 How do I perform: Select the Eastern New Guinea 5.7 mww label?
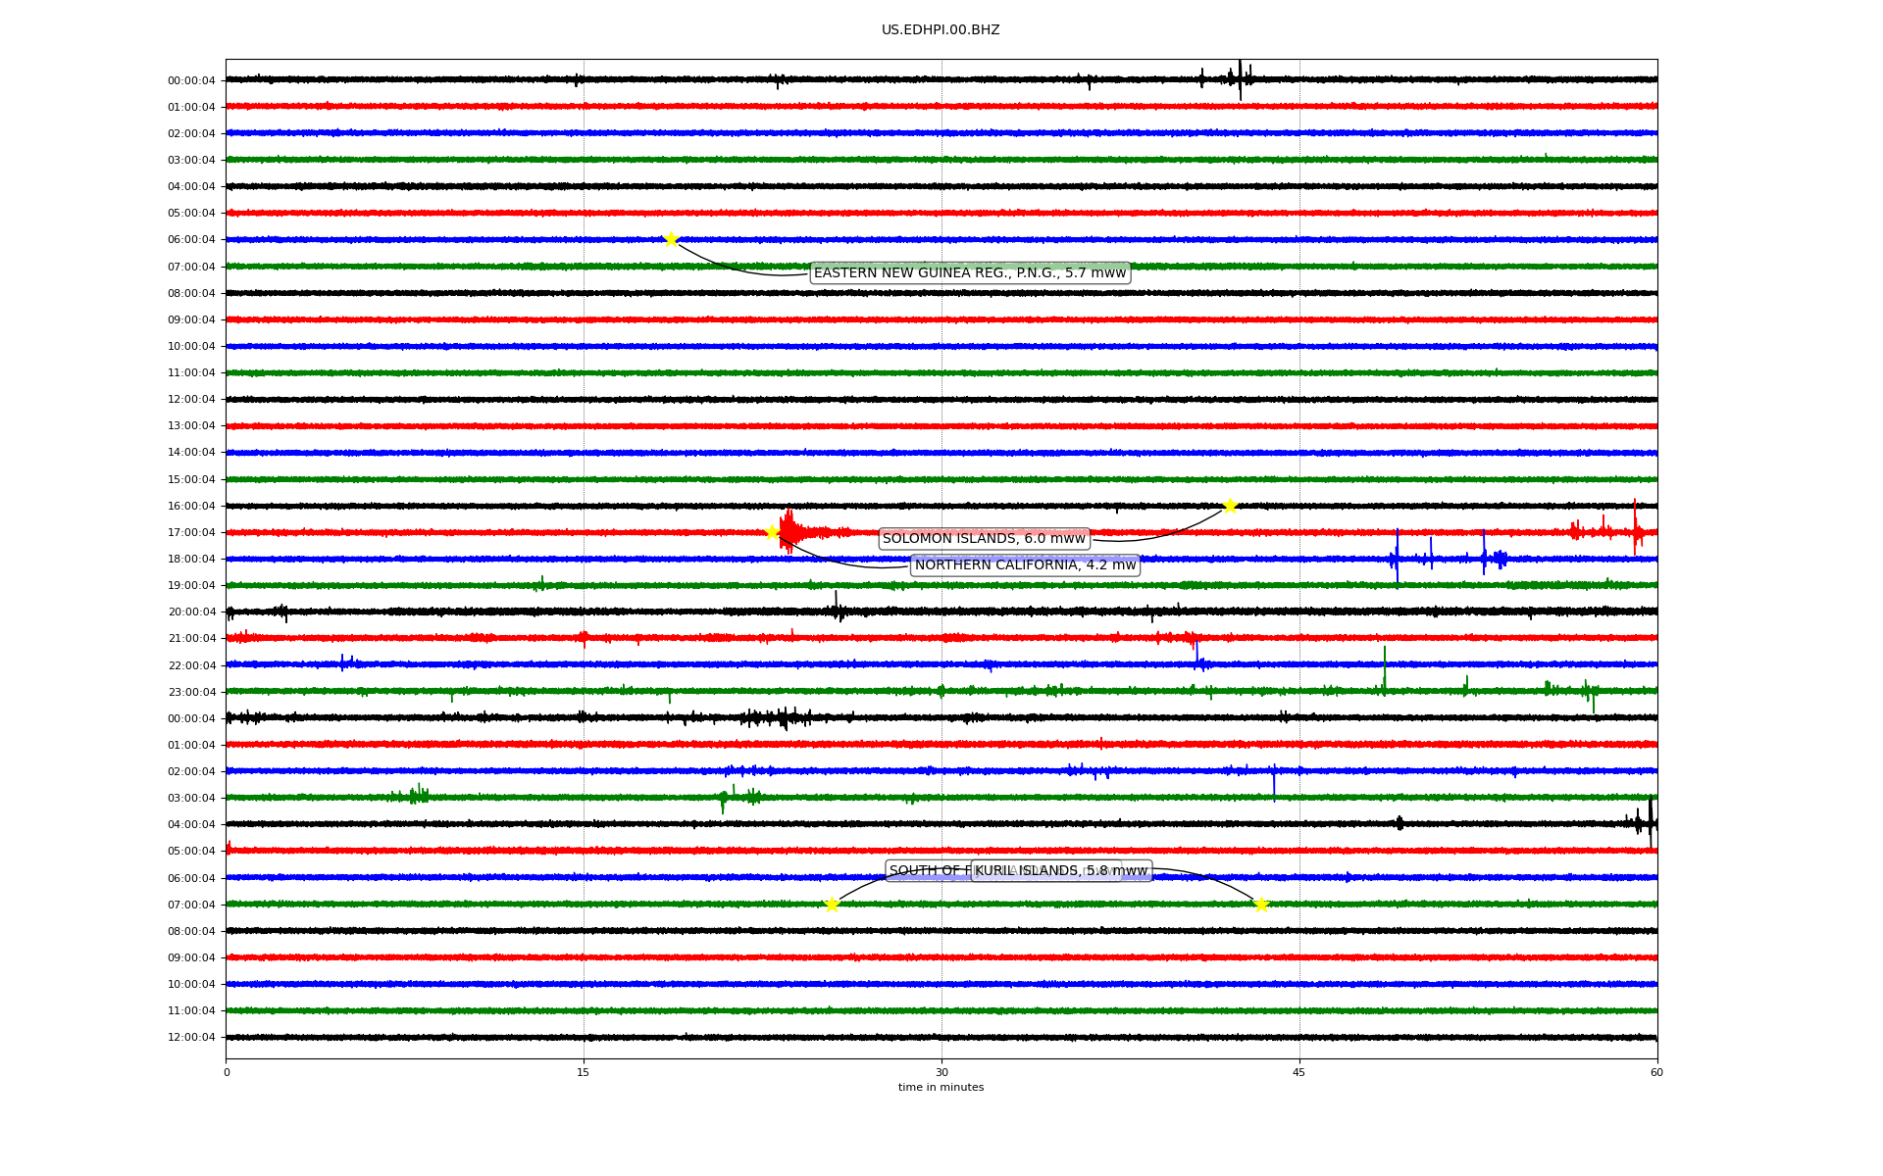969,272
